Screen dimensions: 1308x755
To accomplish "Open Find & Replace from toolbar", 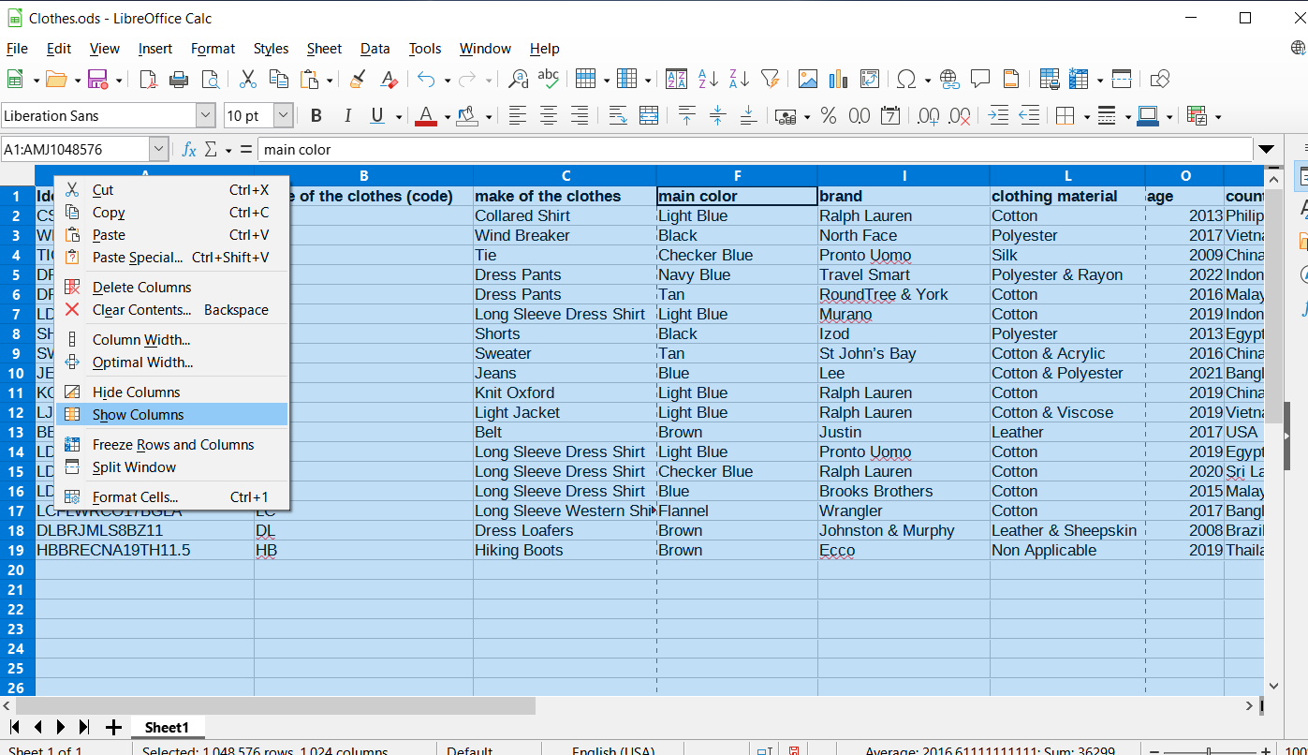I will (x=518, y=80).
